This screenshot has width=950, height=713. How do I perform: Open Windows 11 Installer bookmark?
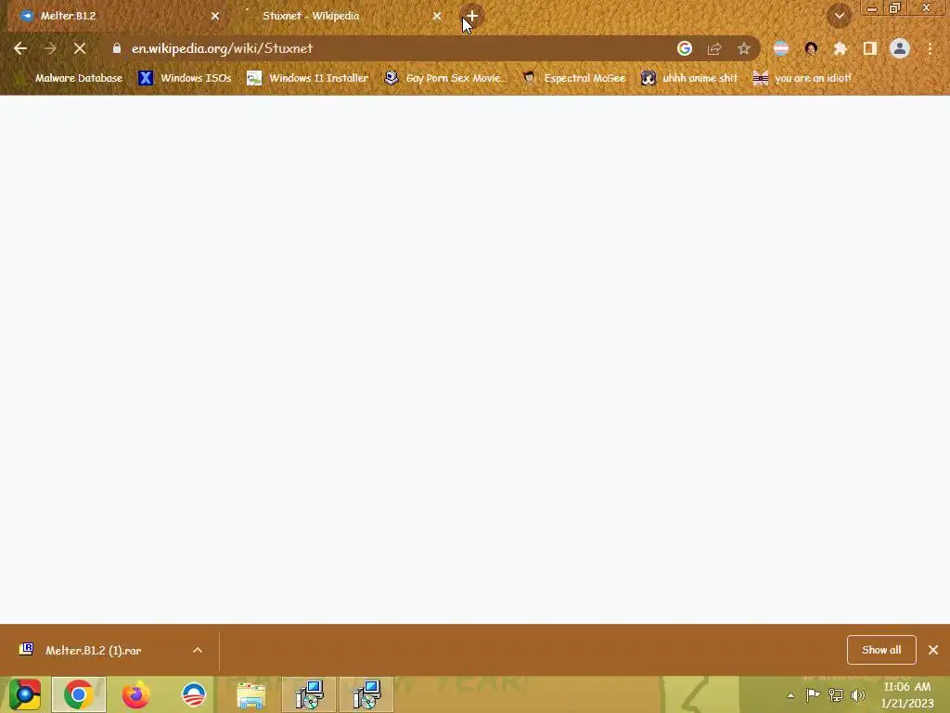308,78
